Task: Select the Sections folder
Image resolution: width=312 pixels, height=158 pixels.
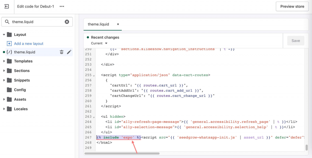Action: tap(22, 71)
